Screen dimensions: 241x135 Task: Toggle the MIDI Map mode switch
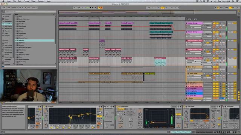[x=227, y=7]
